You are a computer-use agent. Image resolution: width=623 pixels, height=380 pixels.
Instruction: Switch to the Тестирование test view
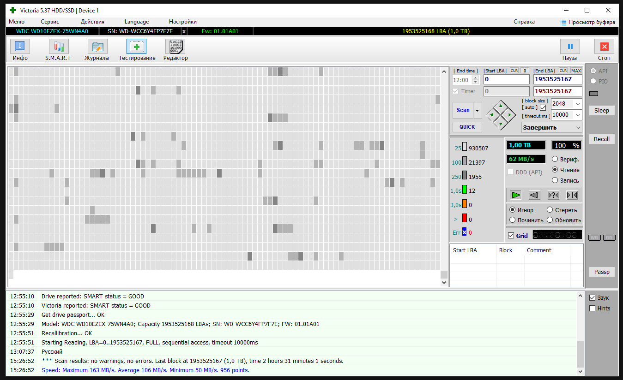[137, 50]
